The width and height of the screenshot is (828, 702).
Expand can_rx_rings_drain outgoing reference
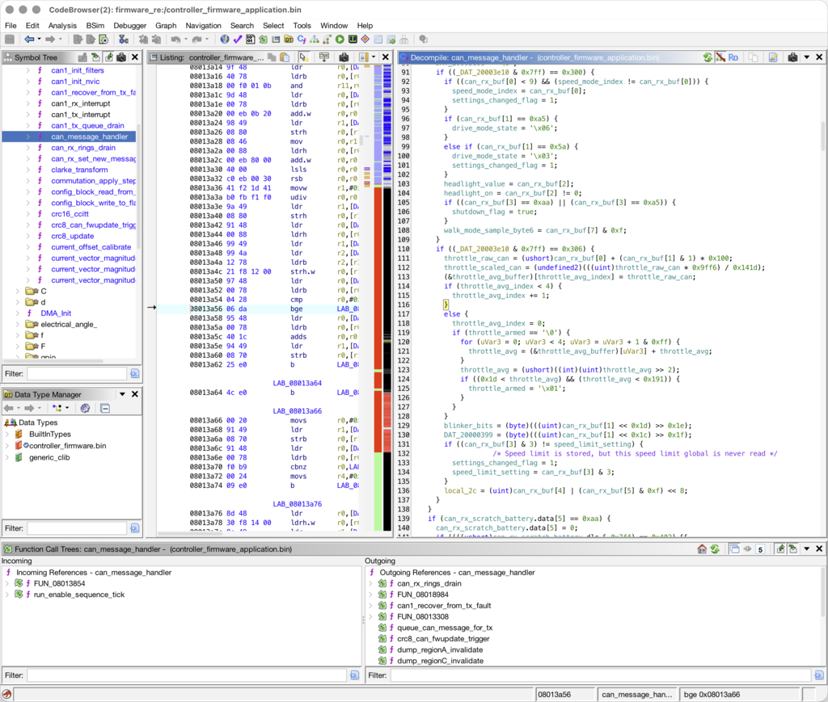(x=370, y=583)
